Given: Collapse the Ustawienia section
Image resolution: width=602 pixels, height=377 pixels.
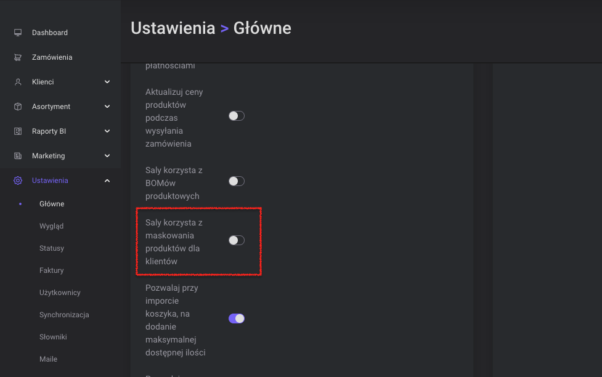Looking at the screenshot, I should pos(107,180).
